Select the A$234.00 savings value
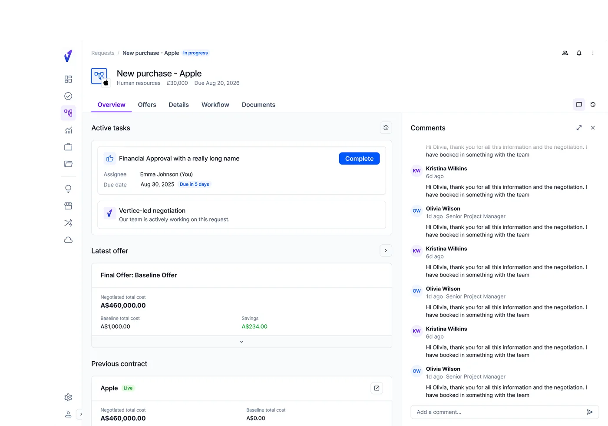This screenshot has width=608, height=426. 254,326
